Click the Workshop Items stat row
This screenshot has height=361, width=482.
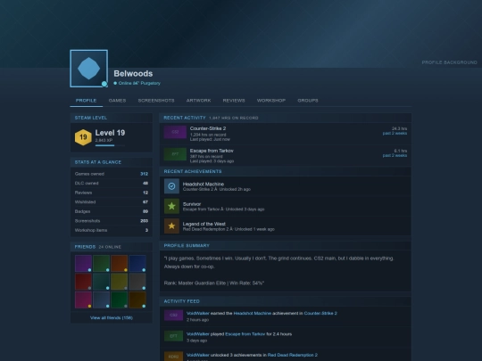tap(112, 230)
